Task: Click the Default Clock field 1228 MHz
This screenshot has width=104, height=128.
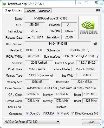Action: coord(33,101)
